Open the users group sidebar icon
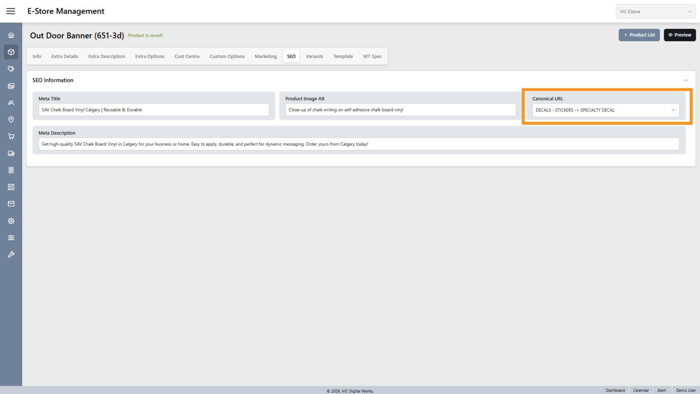The width and height of the screenshot is (700, 394). [11, 103]
